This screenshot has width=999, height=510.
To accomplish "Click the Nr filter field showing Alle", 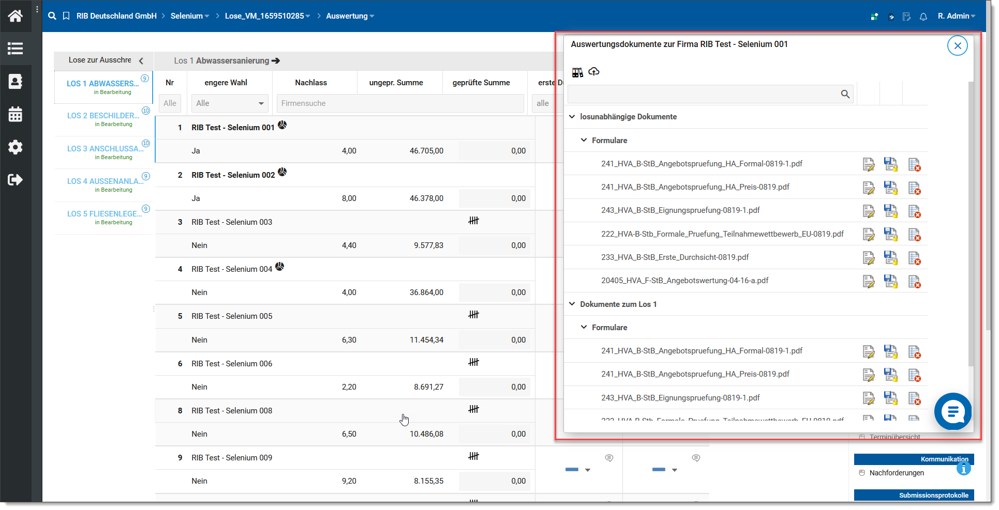I will pos(170,103).
